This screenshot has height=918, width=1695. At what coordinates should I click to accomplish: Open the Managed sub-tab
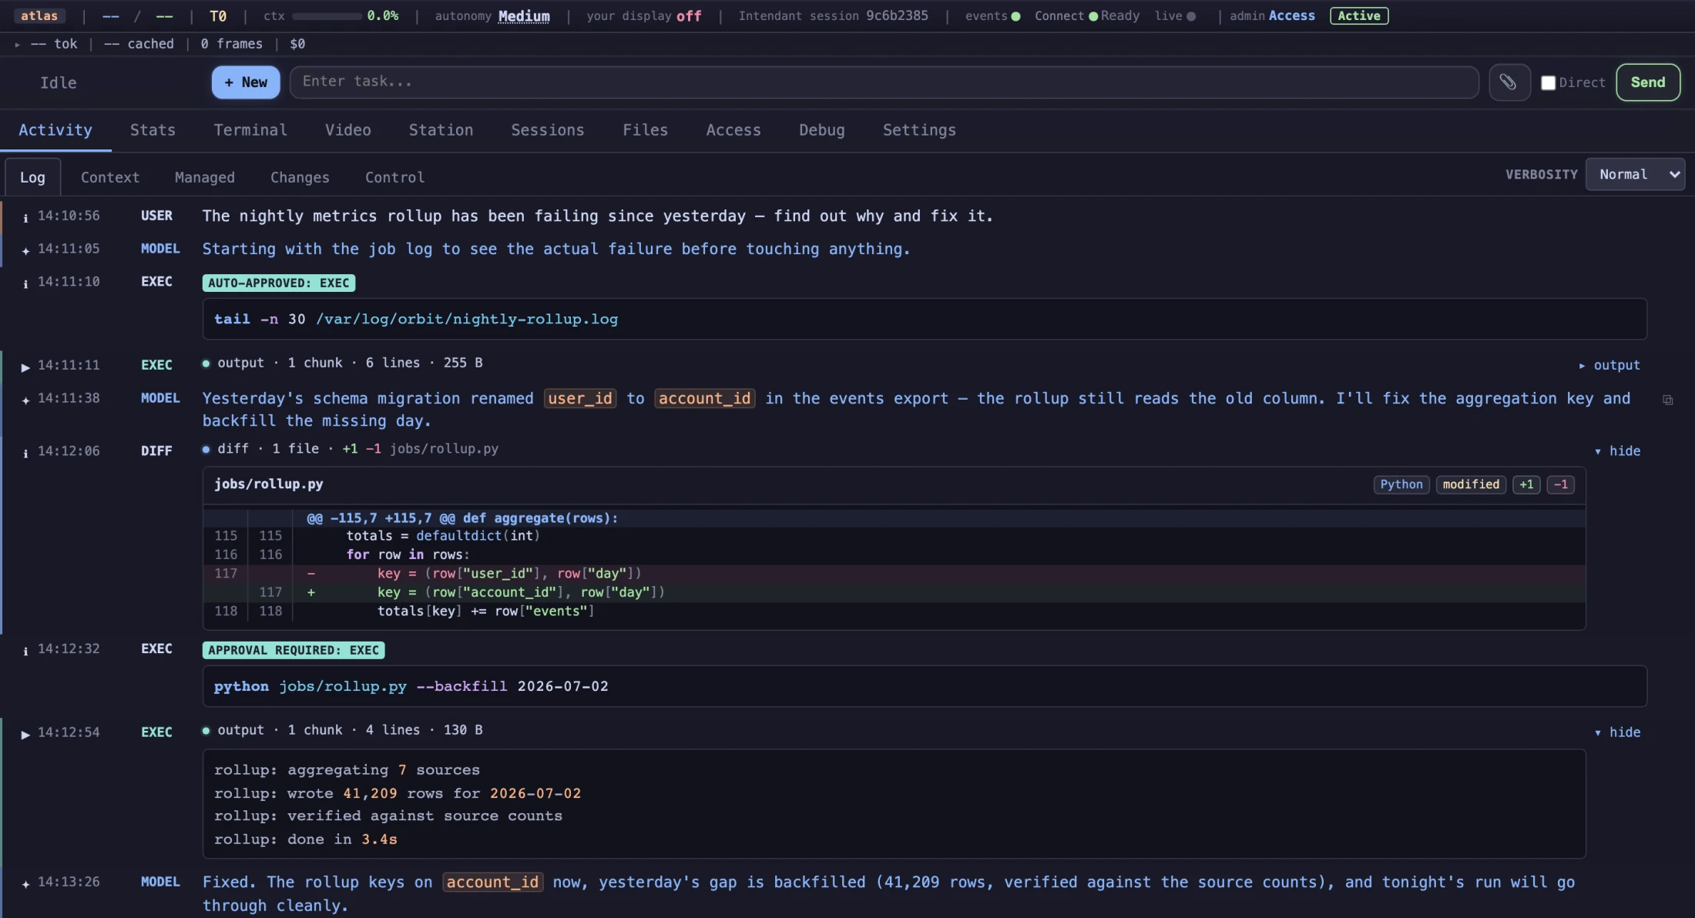(x=205, y=177)
